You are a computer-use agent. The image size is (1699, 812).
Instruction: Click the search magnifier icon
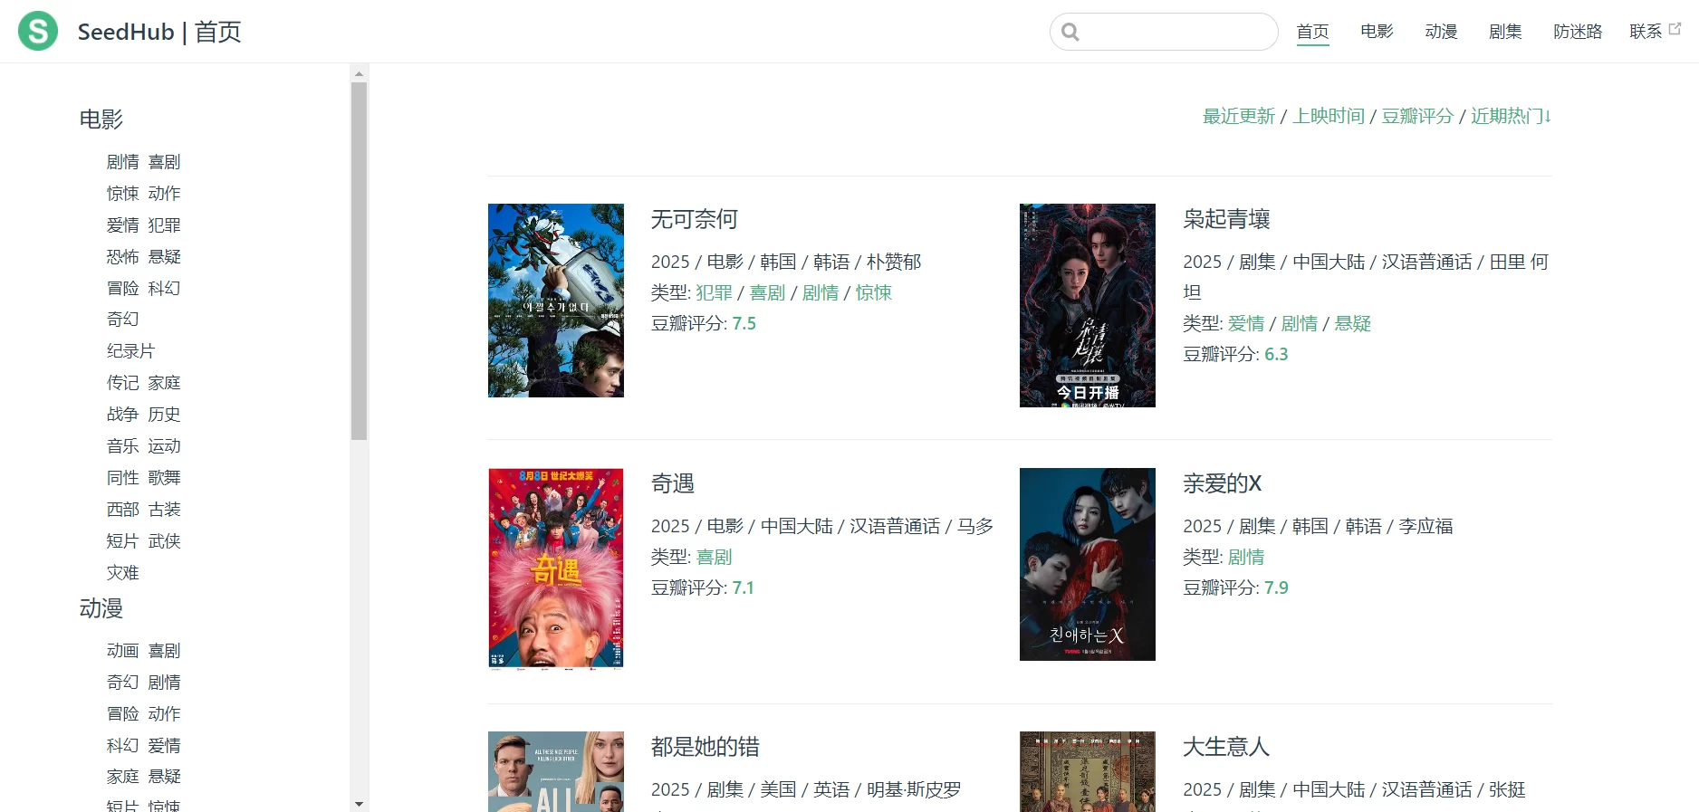click(x=1070, y=33)
